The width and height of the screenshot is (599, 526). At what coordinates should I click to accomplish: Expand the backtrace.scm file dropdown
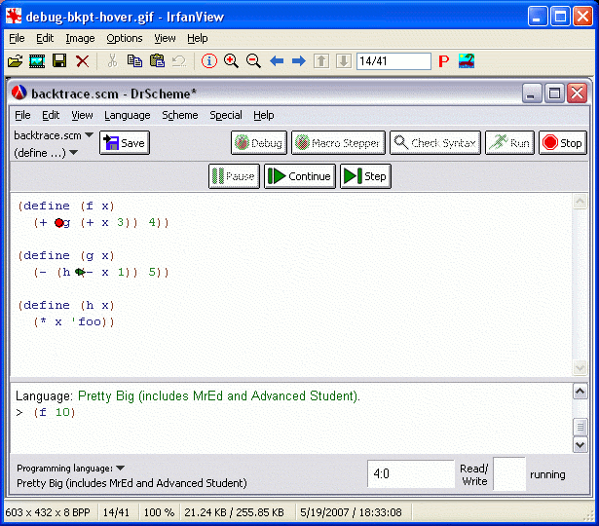pyautogui.click(x=54, y=135)
